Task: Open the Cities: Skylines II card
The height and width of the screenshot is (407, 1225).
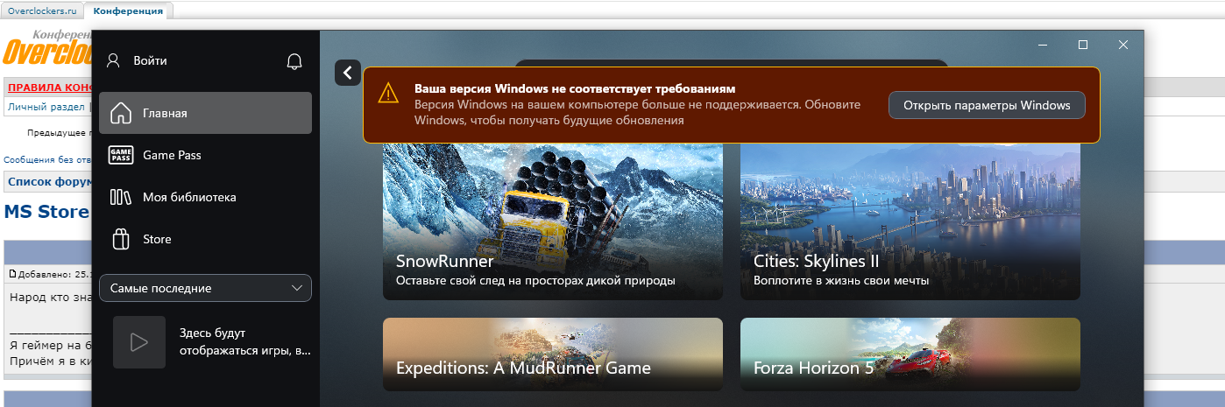Action: 910,221
